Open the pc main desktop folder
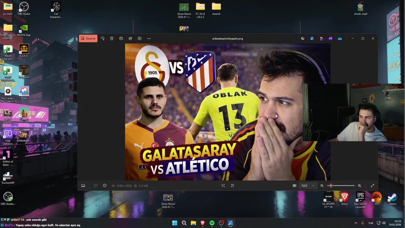Image resolution: width=405 pixels, height=228 pixels. pyautogui.click(x=8, y=9)
